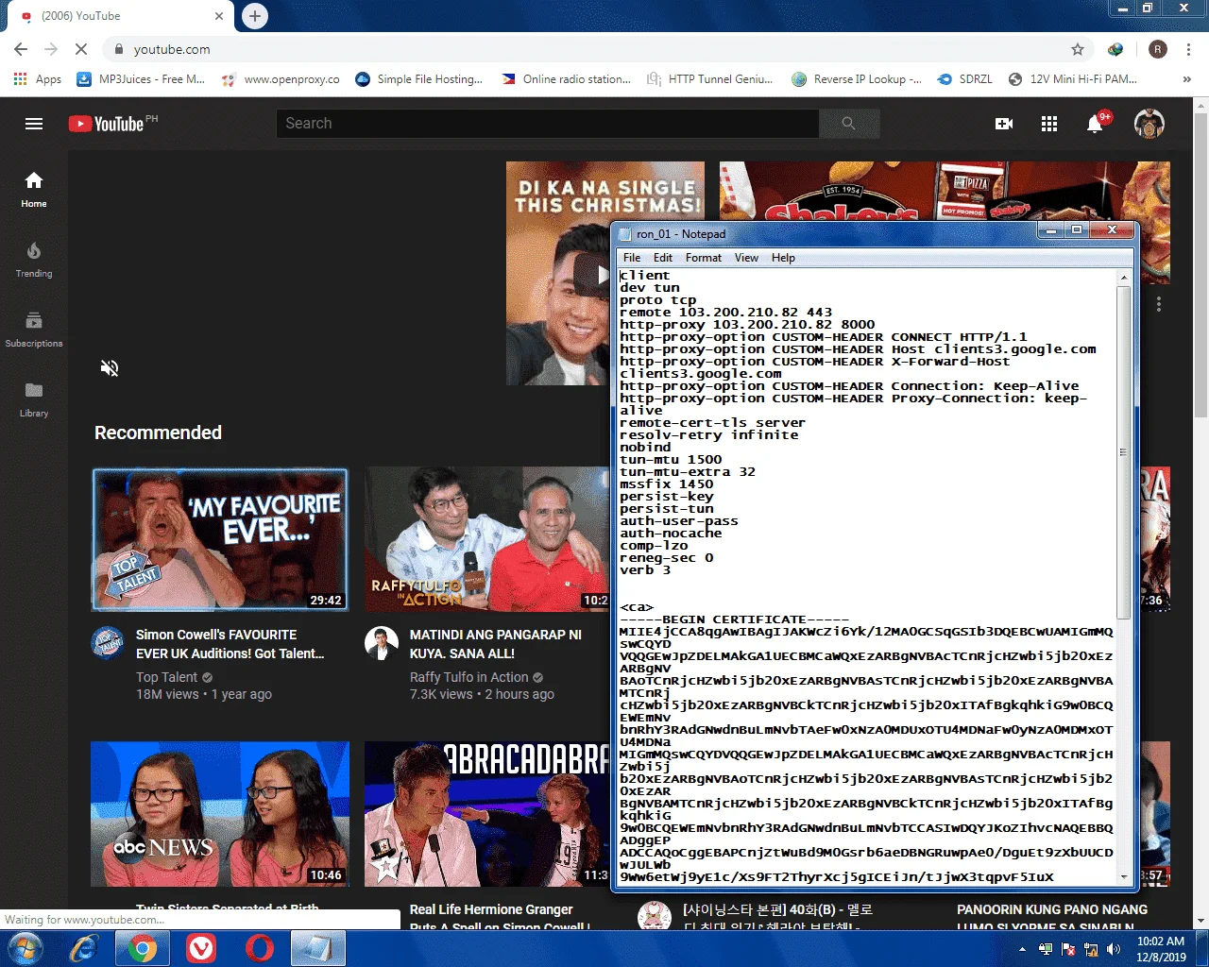
Task: Unmute the ad video using muted speaker icon
Action: [110, 367]
